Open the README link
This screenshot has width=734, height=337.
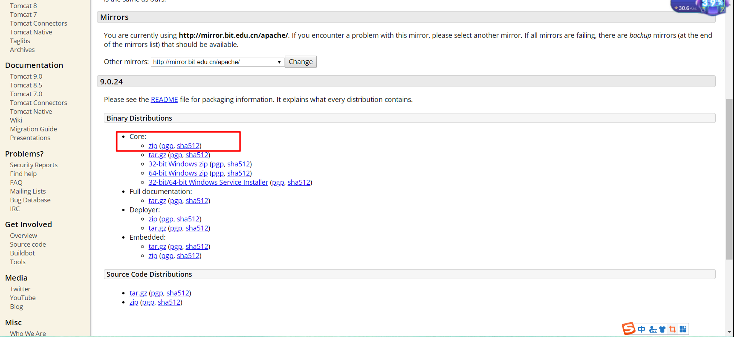pos(164,100)
